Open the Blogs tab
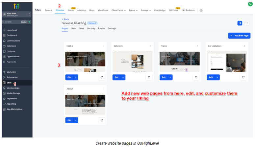Viewport: 256px width, 149px height. click(x=92, y=11)
